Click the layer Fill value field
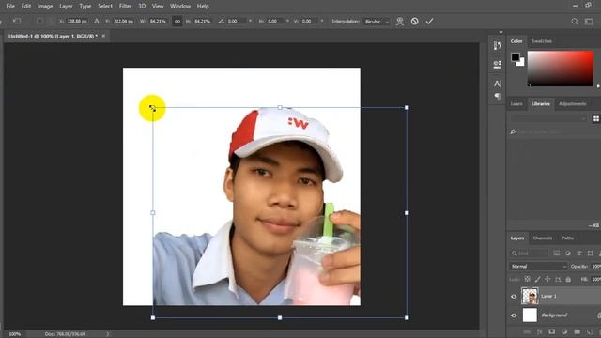The image size is (601, 338). tap(596, 280)
